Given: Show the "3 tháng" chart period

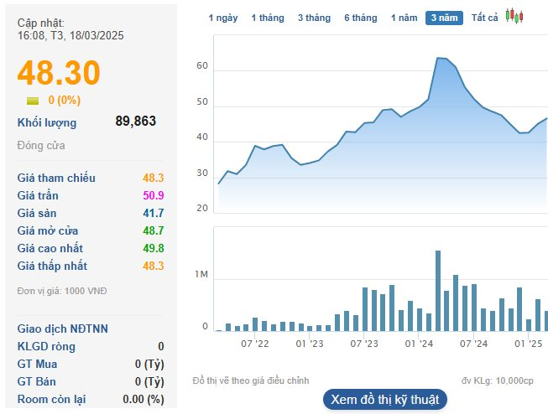Looking at the screenshot, I should (314, 18).
